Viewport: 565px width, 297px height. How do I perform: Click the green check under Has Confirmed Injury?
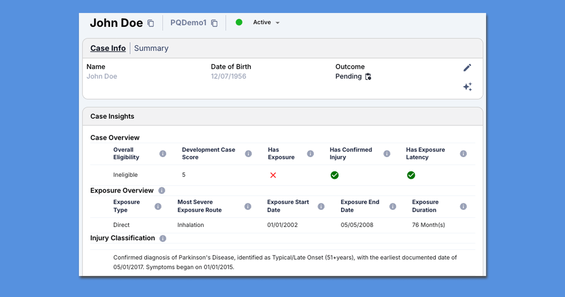point(334,175)
